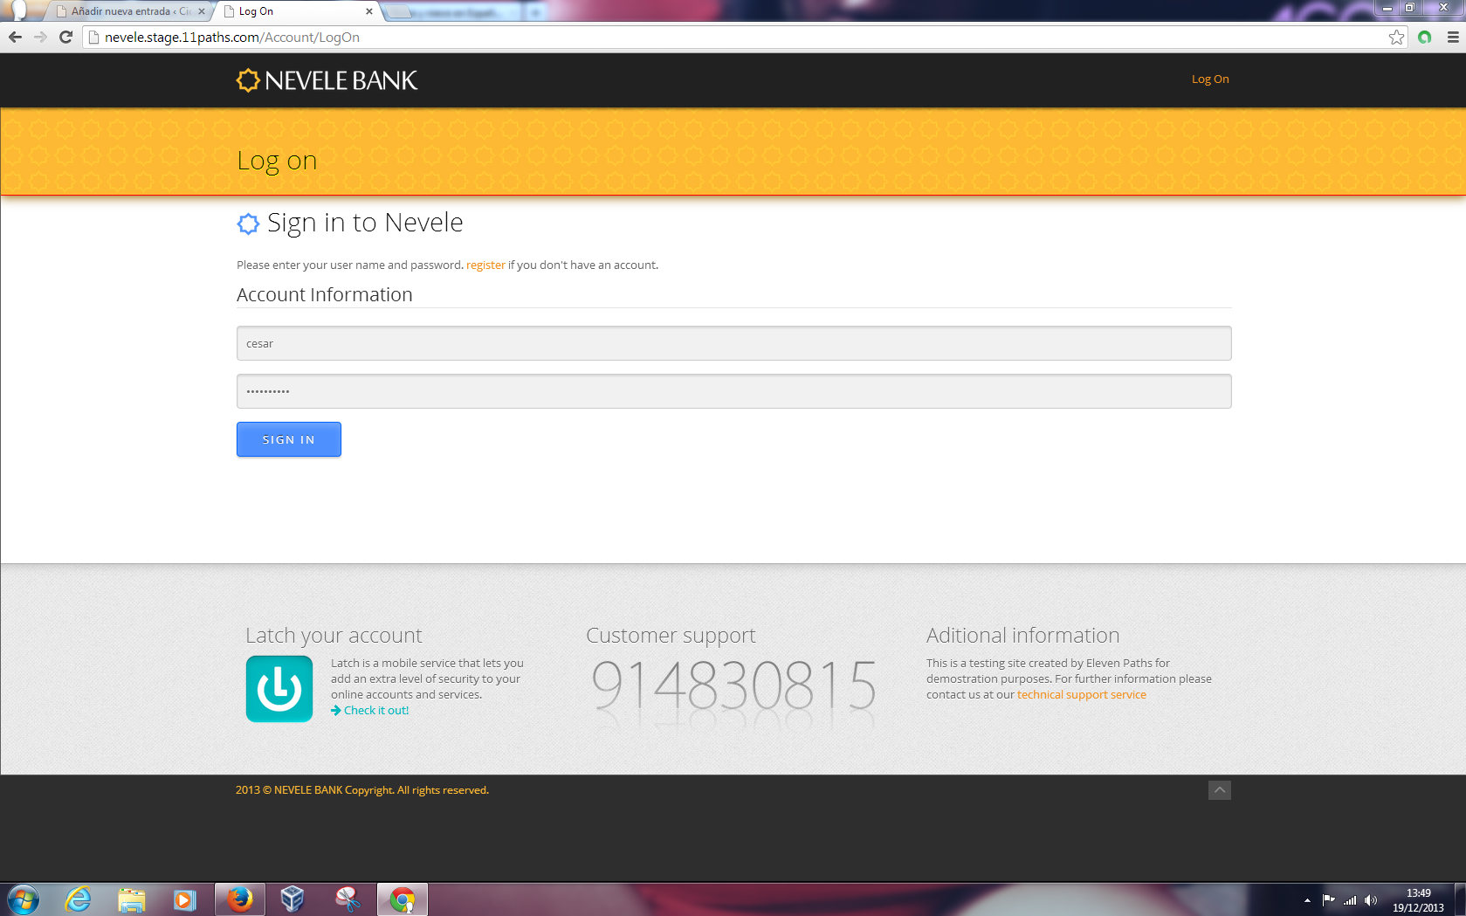Click the scroll-to-top arrow in footer
The image size is (1466, 916).
[x=1219, y=790]
